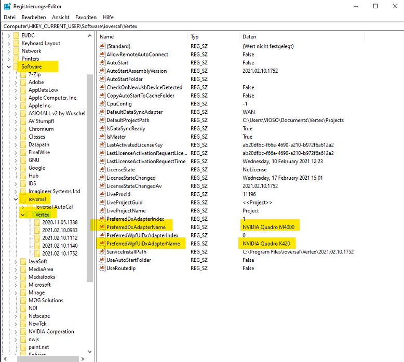Click the registry path address bar

pos(202,26)
